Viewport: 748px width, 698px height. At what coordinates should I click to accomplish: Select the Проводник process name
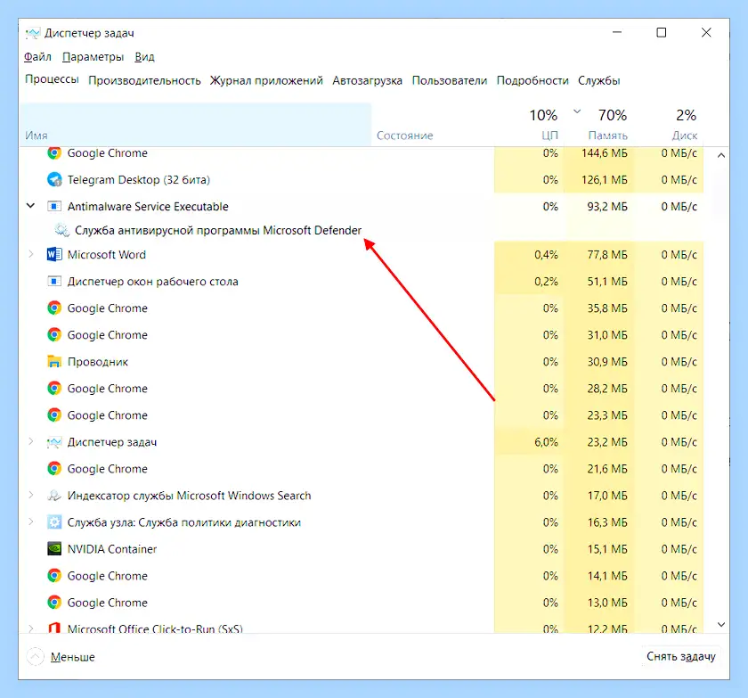click(x=98, y=362)
